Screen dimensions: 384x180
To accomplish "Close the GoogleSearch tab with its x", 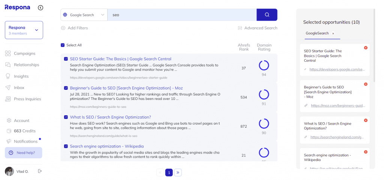I will tap(333, 33).
